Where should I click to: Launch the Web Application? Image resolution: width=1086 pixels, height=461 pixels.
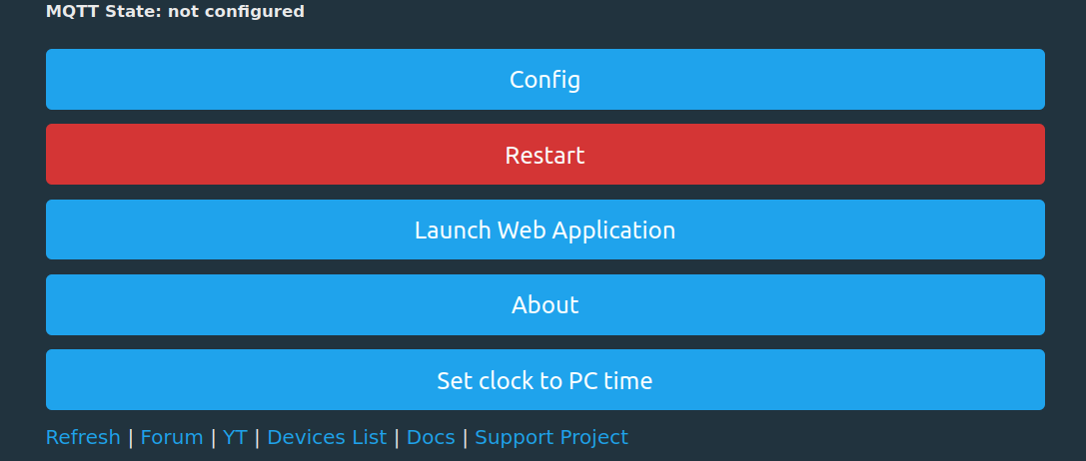[544, 230]
